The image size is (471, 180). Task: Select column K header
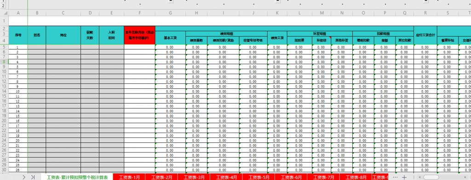point(277,12)
